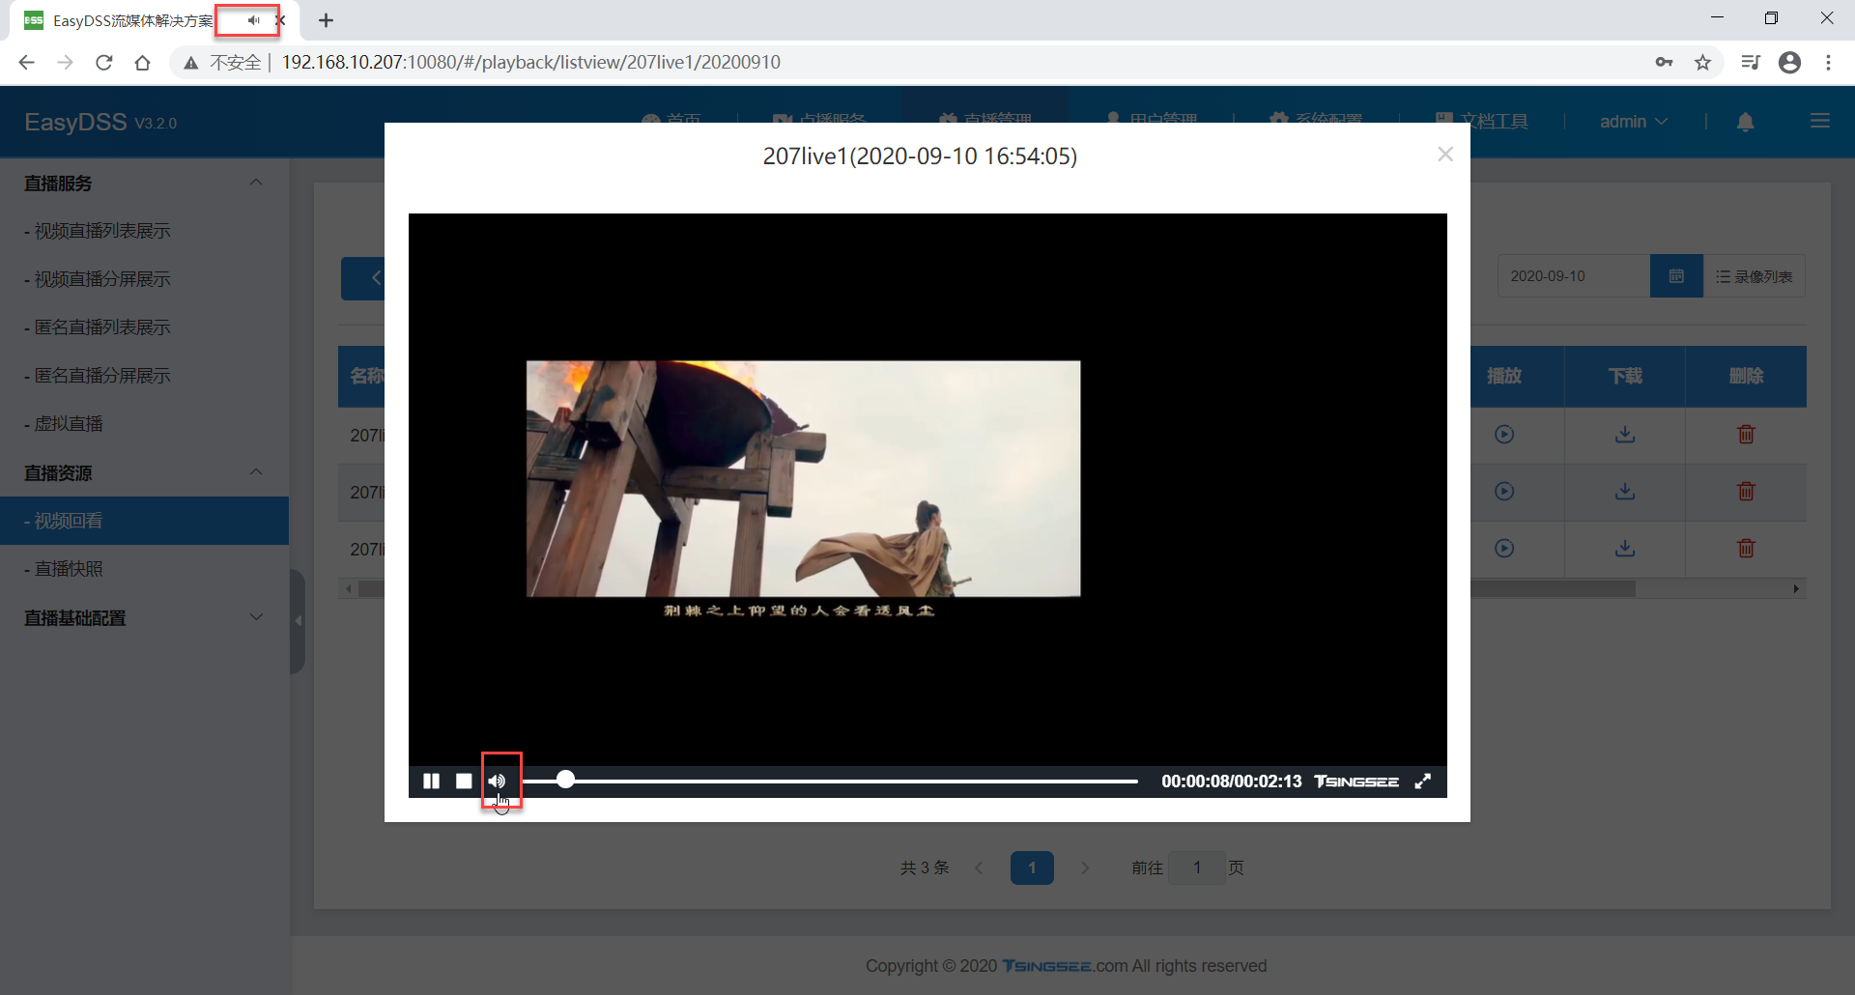Open the browser home page
This screenshot has width=1855, height=995.
pyautogui.click(x=142, y=63)
